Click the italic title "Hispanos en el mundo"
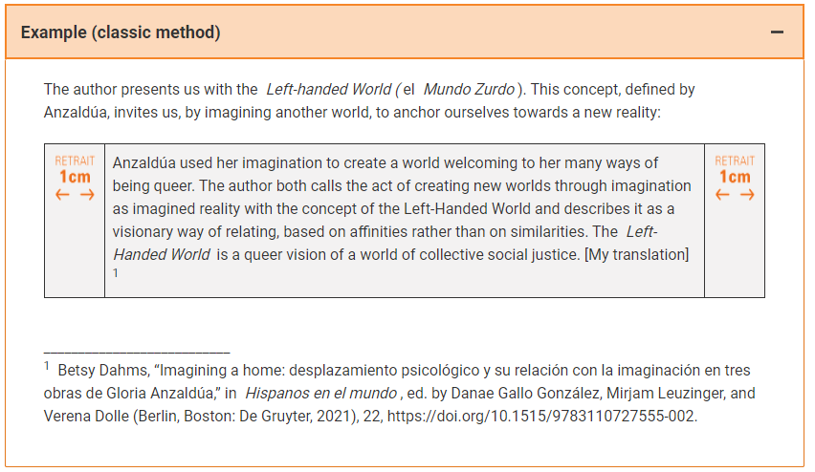 (x=321, y=393)
